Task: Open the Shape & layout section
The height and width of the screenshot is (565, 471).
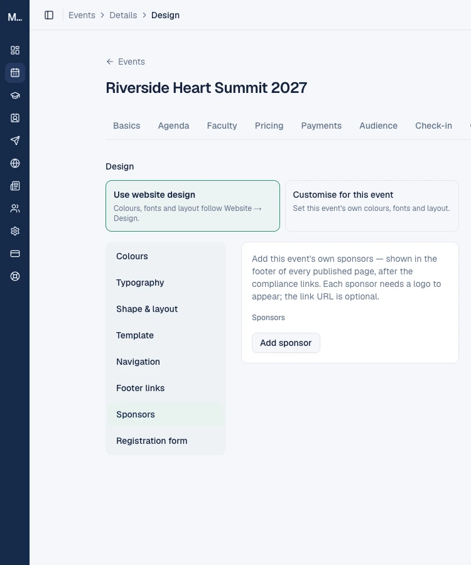Action: [x=166, y=309]
